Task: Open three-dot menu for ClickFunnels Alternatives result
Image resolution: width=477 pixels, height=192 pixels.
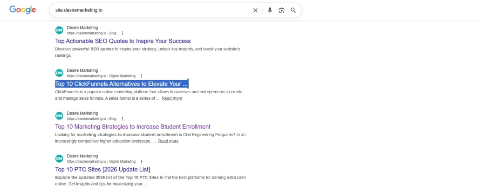Action: tap(141, 76)
